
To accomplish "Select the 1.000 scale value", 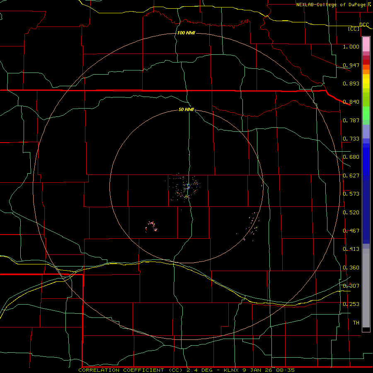I will pyautogui.click(x=351, y=46).
